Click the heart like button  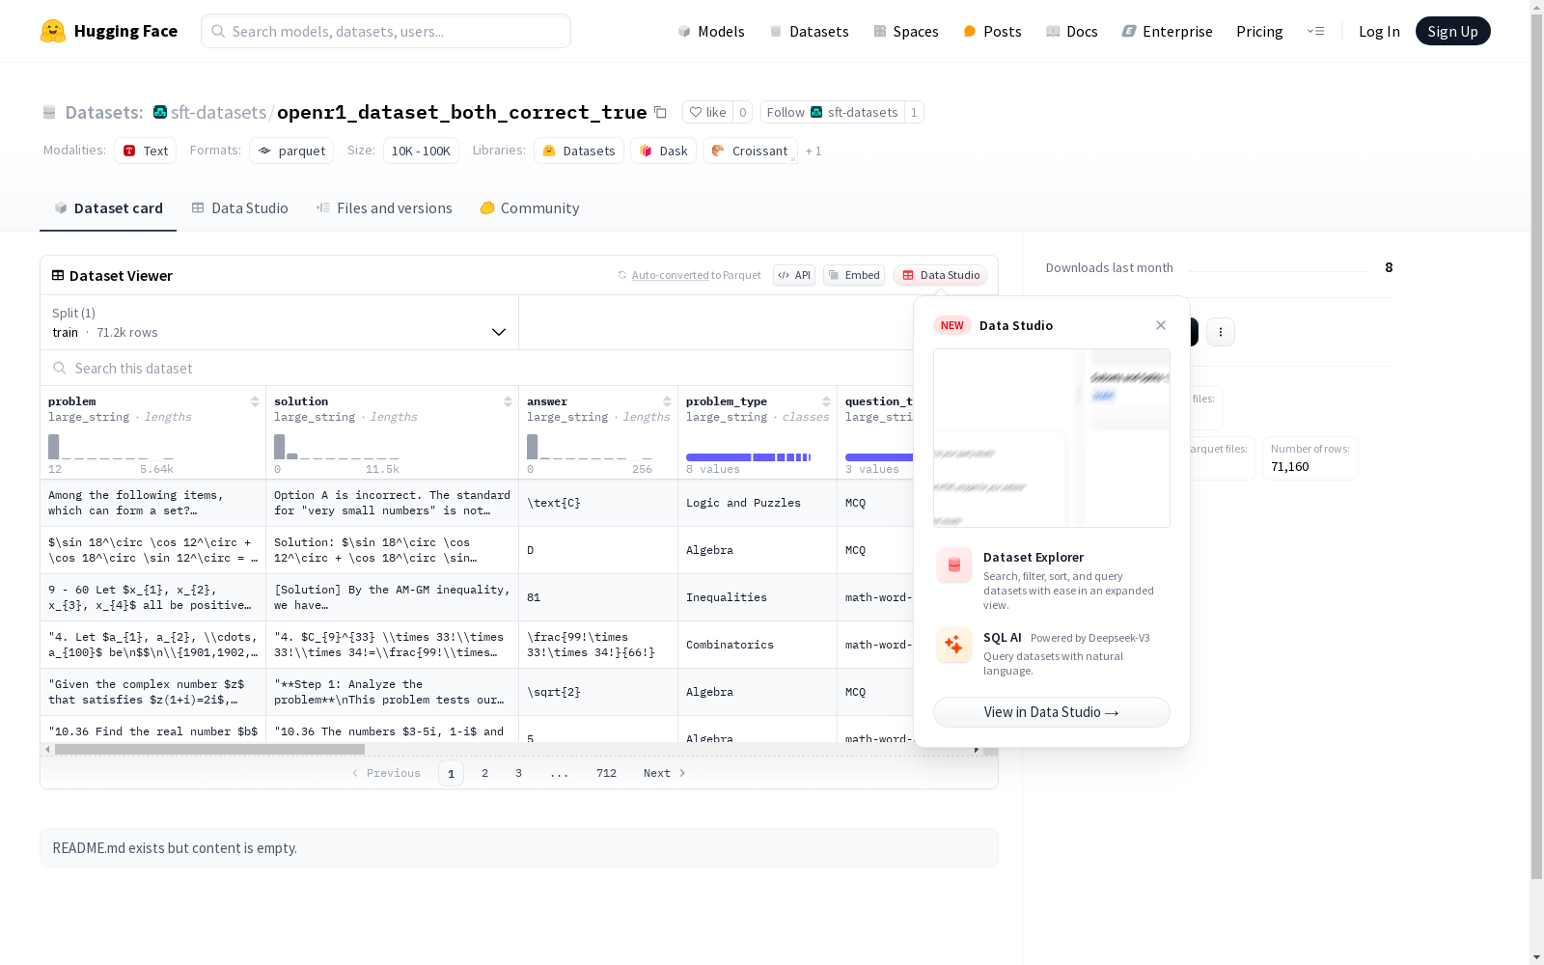[x=707, y=112]
